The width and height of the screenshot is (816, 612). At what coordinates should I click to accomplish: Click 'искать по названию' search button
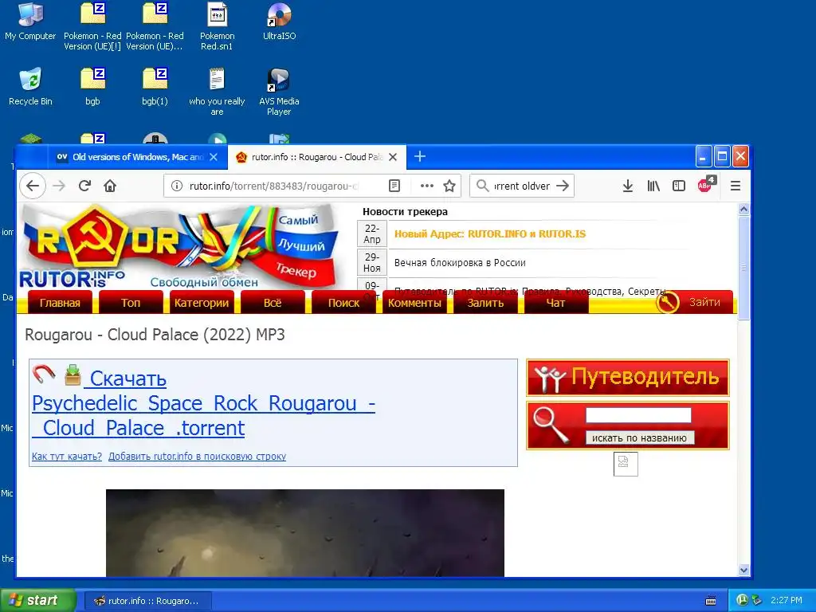[x=640, y=437]
